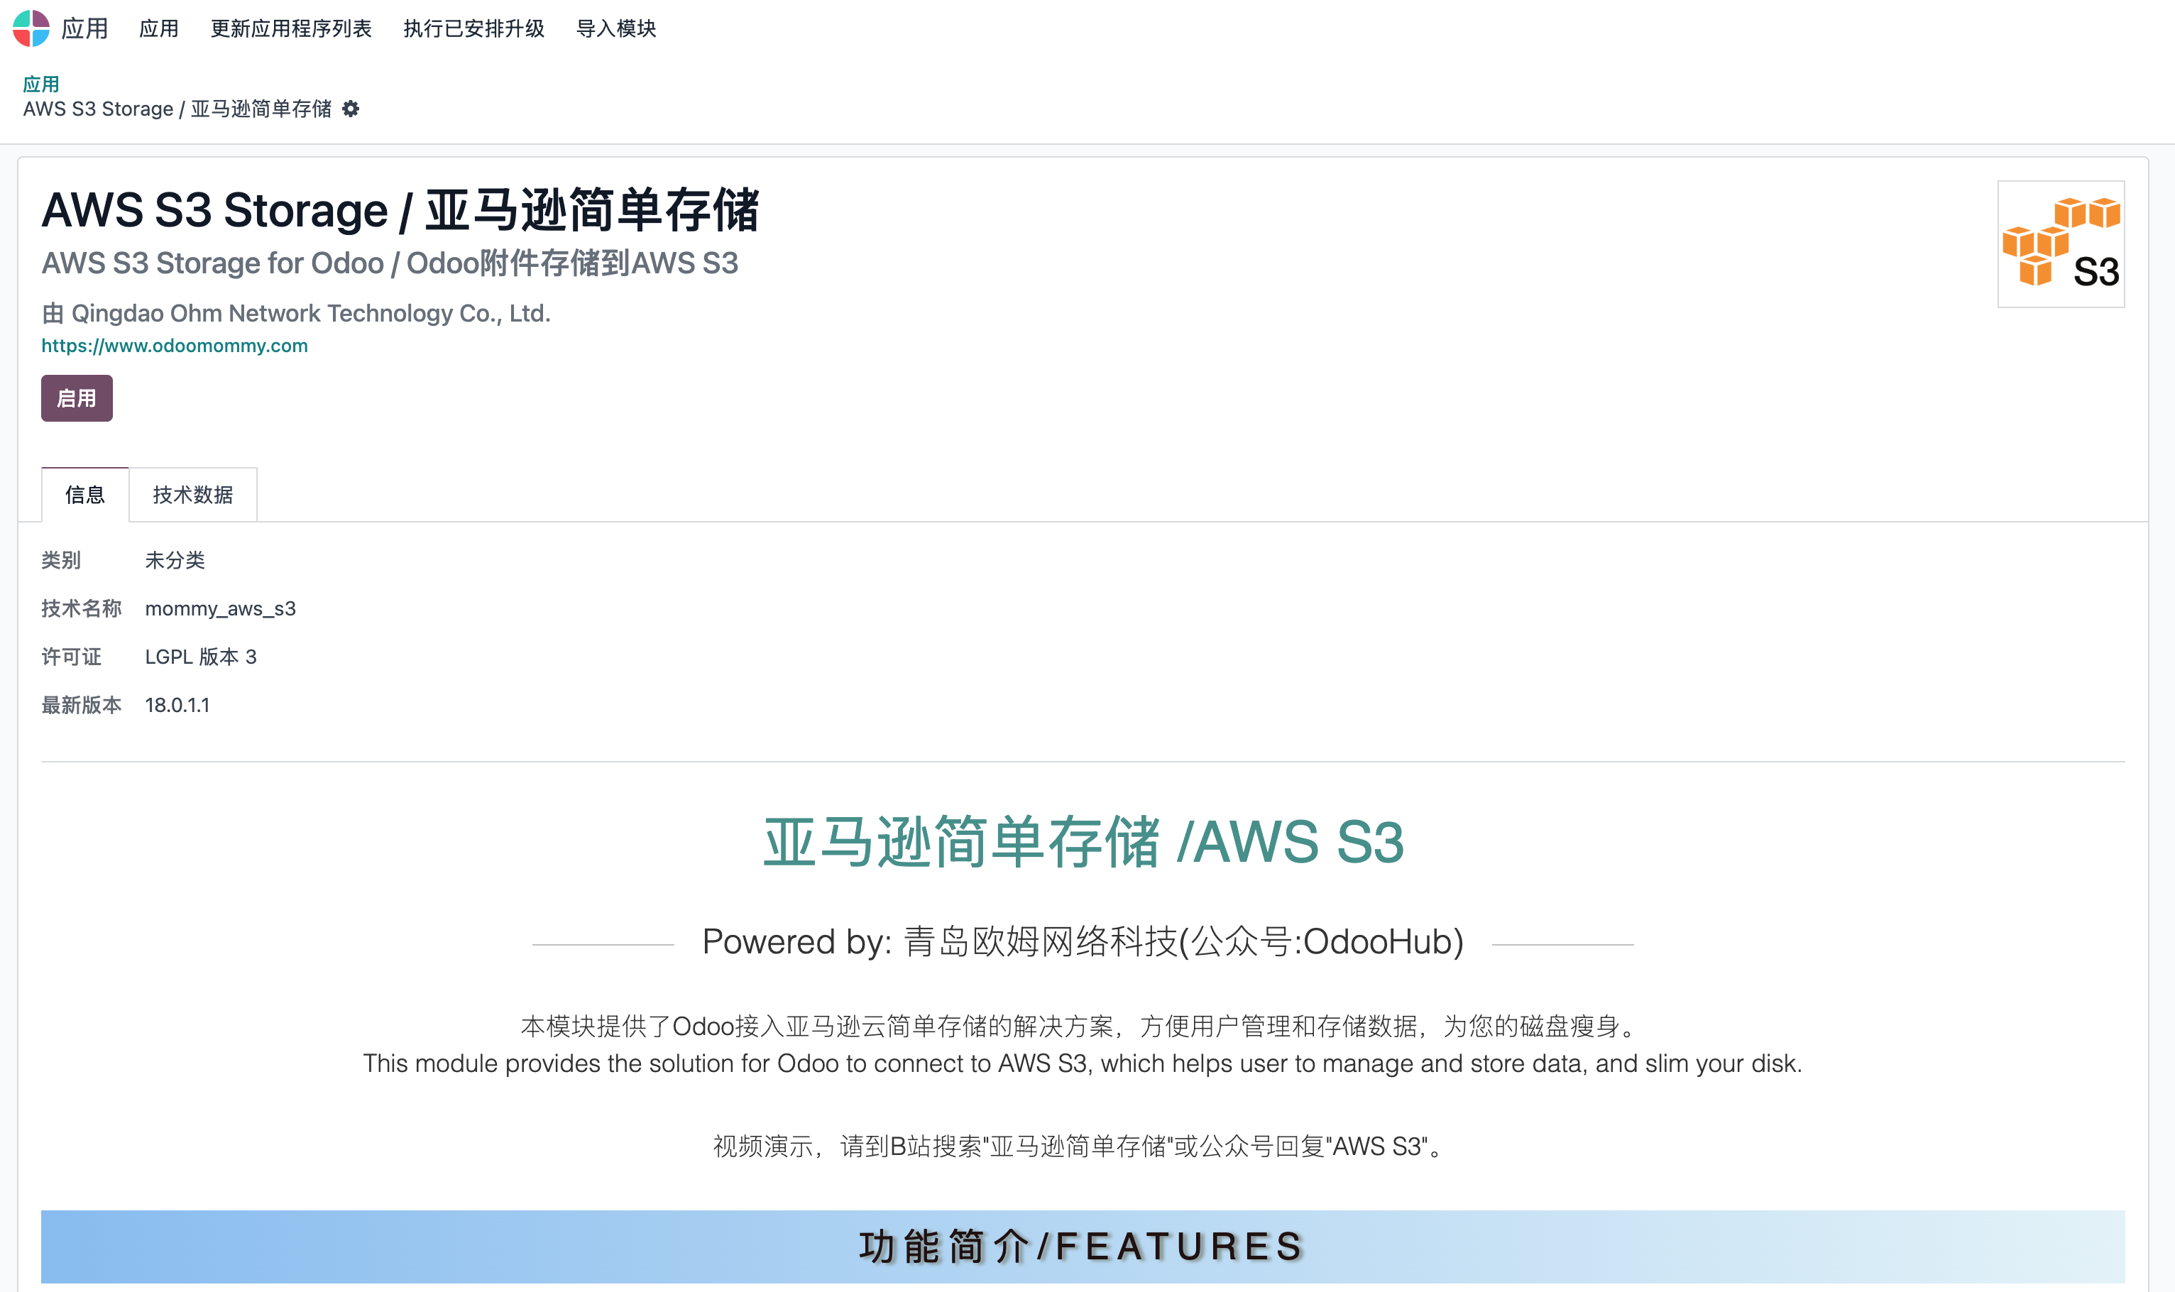Switch to the 技术数据 tab
Viewport: 2175px width, 1292px height.
pyautogui.click(x=193, y=495)
